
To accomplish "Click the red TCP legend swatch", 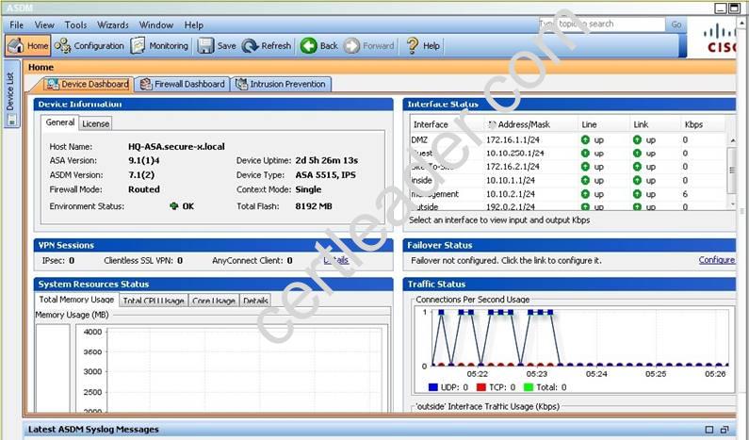I will point(481,387).
